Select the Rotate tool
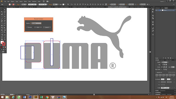 (x=2, y=23)
